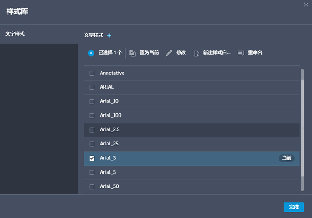Click the pencil Modify (修改) icon

168,53
